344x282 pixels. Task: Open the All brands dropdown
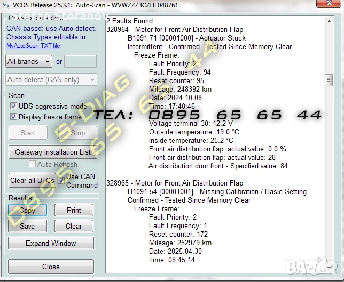[29, 61]
